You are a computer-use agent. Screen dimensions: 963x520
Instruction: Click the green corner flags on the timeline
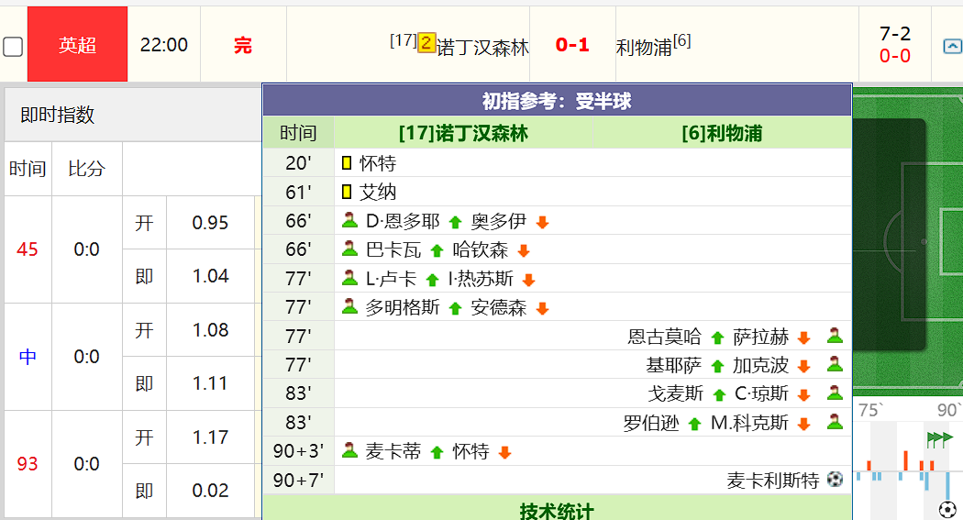point(939,439)
